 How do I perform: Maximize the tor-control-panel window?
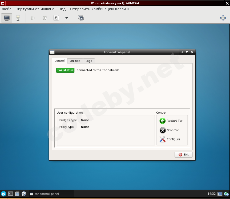click(187, 52)
